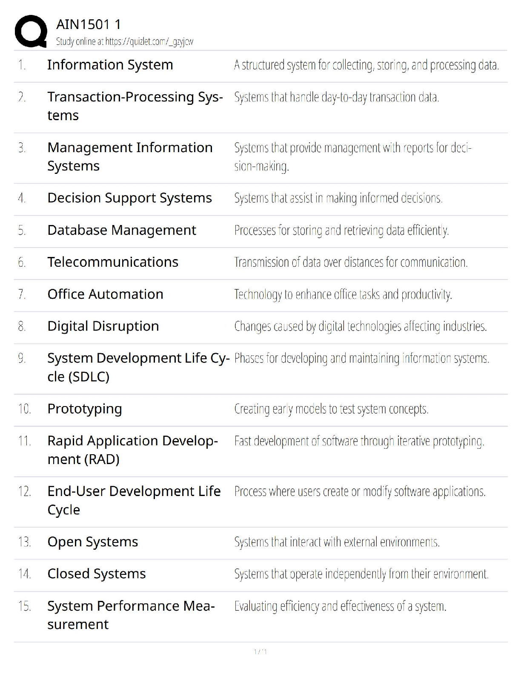Select the Information System term
This screenshot has height=675, width=521.
pos(110,65)
